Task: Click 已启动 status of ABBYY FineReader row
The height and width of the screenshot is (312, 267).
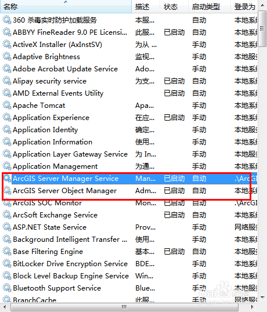Action: point(174,32)
